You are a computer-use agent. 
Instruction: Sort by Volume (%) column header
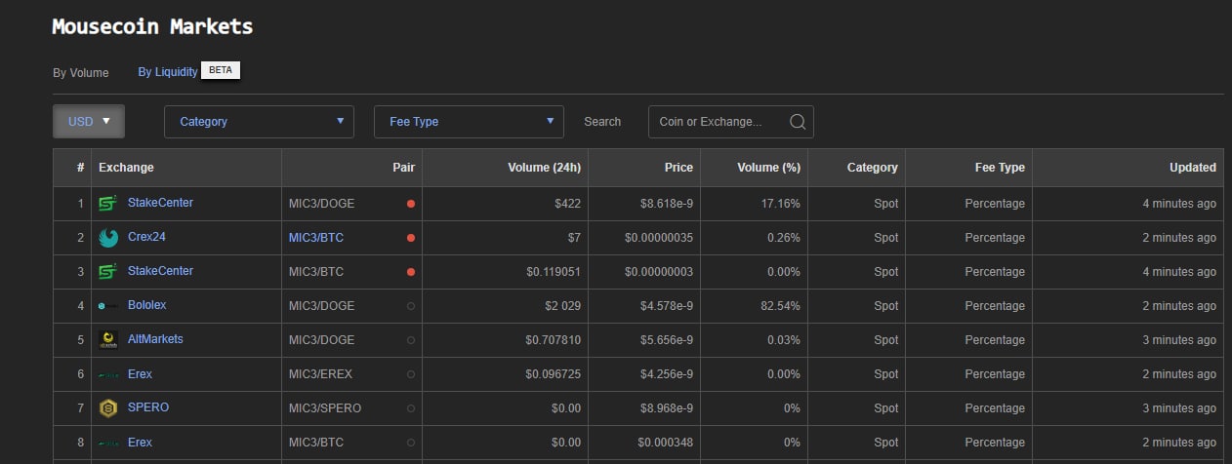pos(754,168)
